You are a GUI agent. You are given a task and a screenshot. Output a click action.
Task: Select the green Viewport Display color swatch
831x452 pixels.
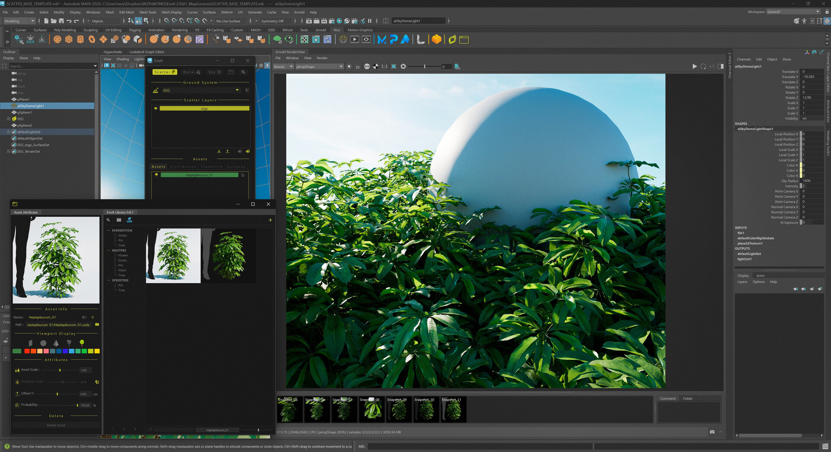pos(17,351)
